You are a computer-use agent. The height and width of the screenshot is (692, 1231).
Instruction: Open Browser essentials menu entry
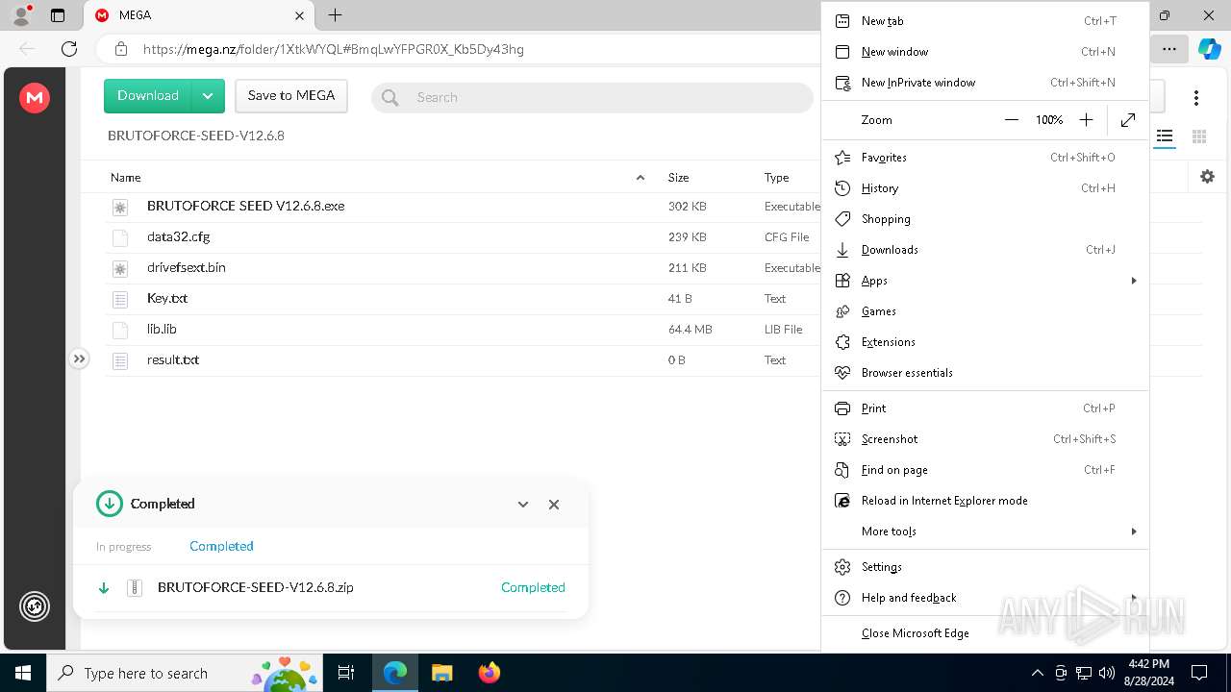(986, 373)
